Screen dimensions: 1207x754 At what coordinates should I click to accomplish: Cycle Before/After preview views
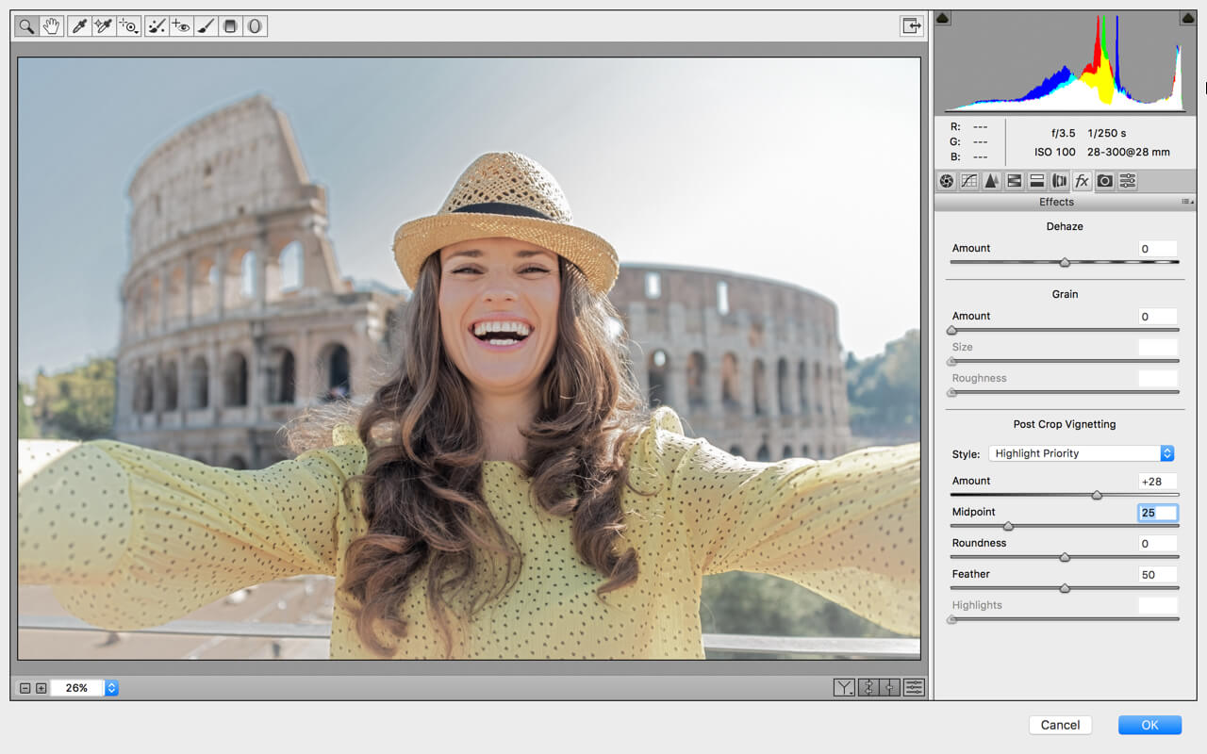coord(844,688)
